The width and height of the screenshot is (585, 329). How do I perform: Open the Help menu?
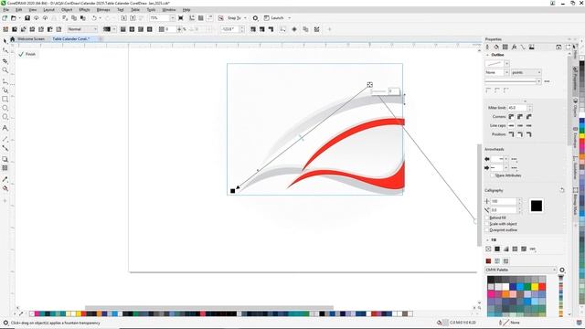(x=186, y=10)
